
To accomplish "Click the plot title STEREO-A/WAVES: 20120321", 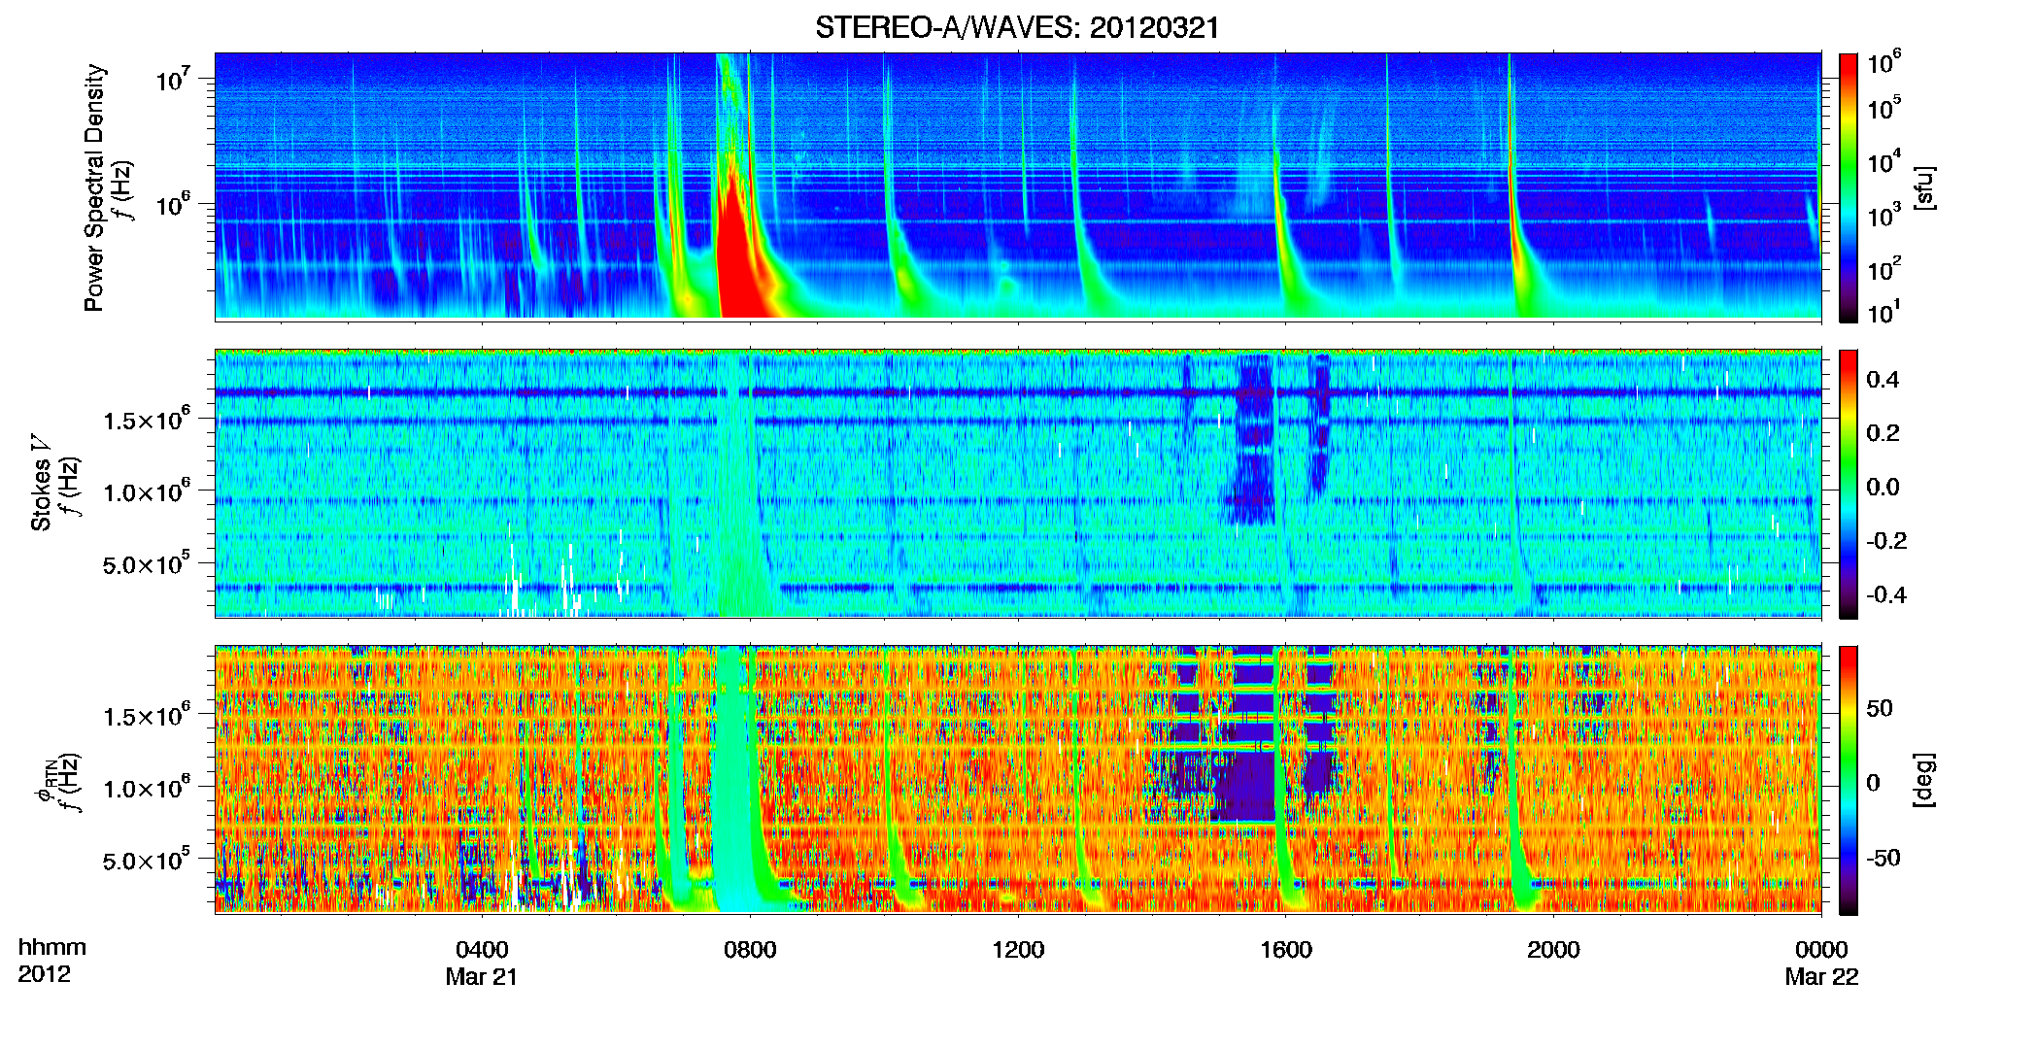I will click(x=1017, y=27).
